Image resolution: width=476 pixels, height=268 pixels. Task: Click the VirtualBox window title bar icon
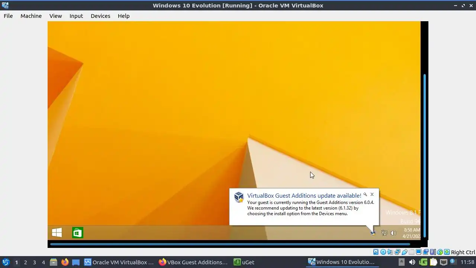pos(5,5)
